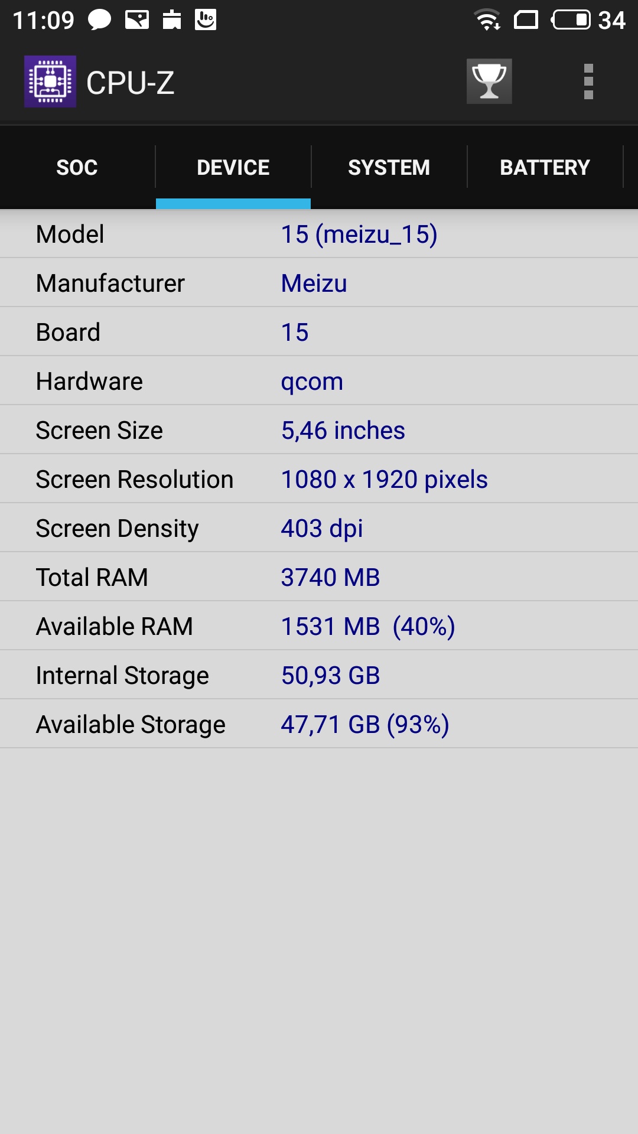Image resolution: width=638 pixels, height=1134 pixels.
Task: Go to the BATTERY tab
Action: pyautogui.click(x=545, y=168)
